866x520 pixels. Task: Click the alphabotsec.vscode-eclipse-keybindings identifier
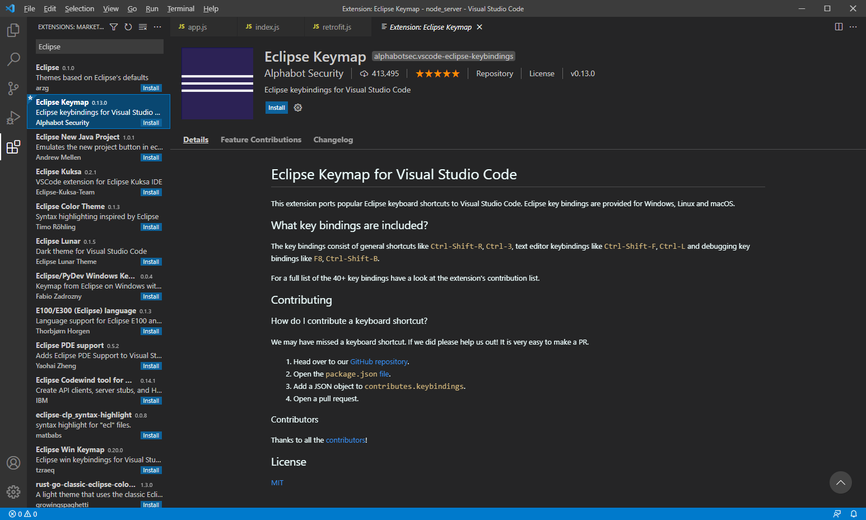[444, 56]
